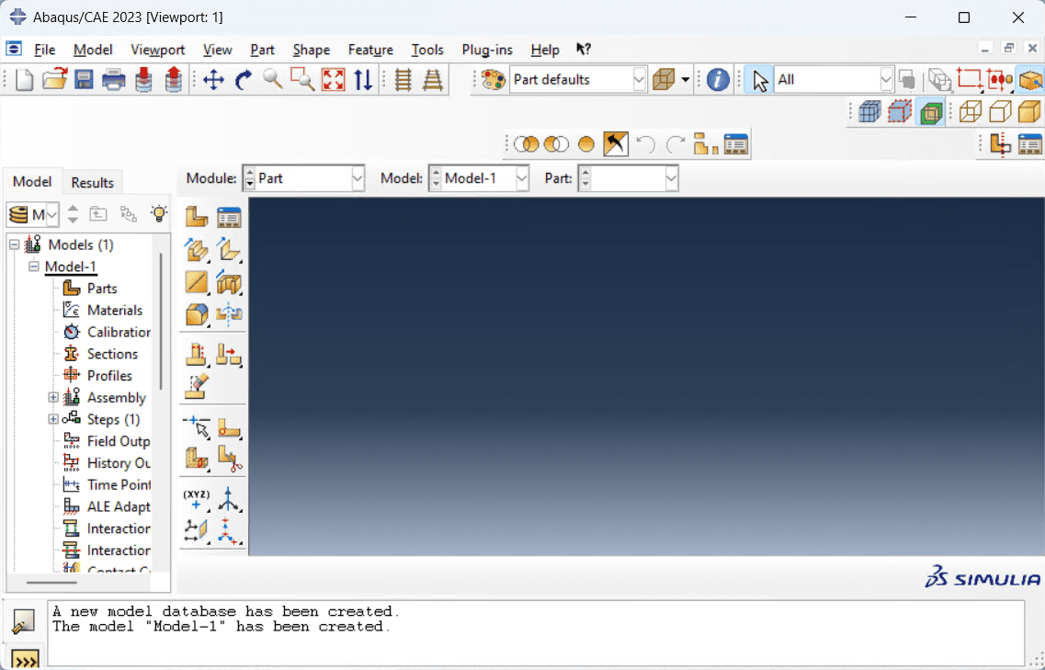Enable Shaded render style
The width and height of the screenshot is (1045, 670).
(x=1029, y=111)
